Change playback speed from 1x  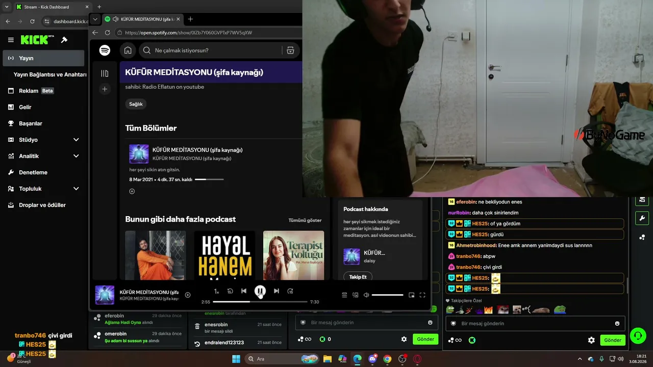pos(216,291)
